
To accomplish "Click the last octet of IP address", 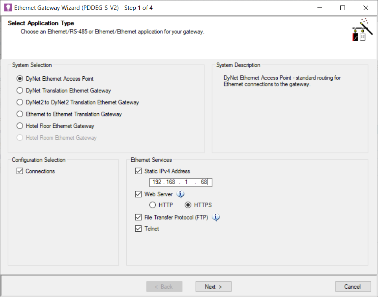I will coord(203,183).
